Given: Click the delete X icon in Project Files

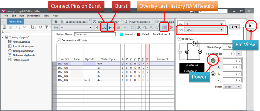Looking at the screenshot, I should pyautogui.click(x=24, y=27).
